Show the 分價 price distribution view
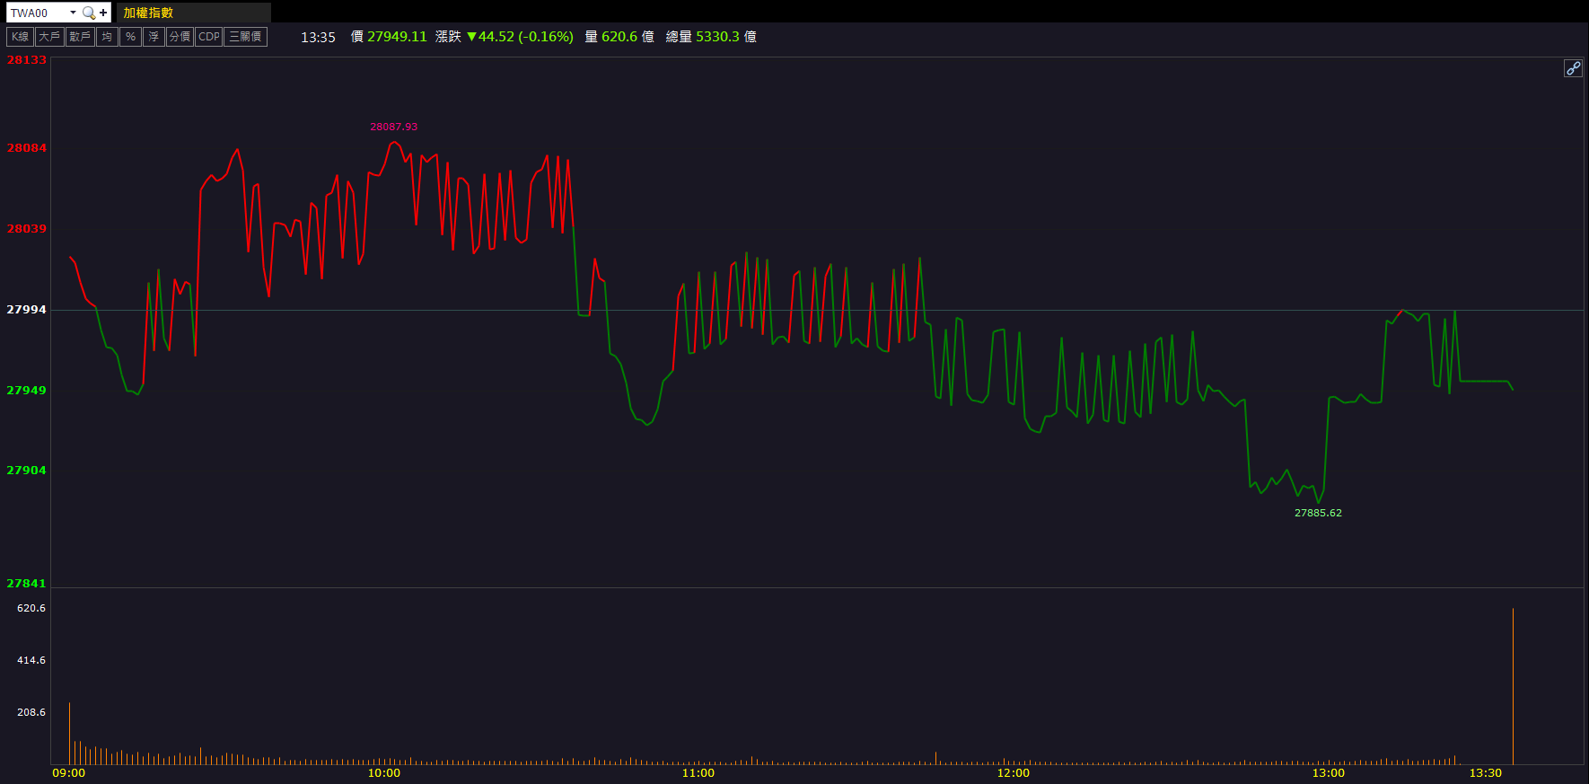This screenshot has width=1589, height=784. pos(180,37)
